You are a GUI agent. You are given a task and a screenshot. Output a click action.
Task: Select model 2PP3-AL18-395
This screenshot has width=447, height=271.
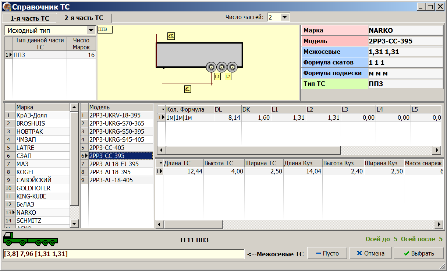[x=121, y=172]
